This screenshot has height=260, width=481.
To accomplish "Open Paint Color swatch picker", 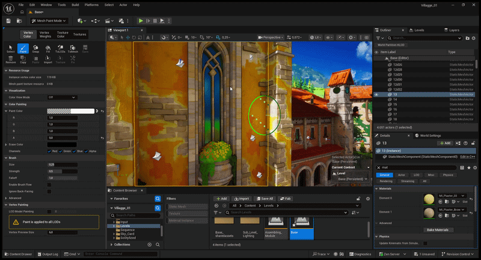I will [x=70, y=111].
